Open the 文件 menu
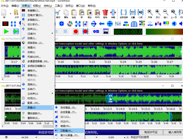This screenshot has width=183, height=139. pyautogui.click(x=5, y=6)
